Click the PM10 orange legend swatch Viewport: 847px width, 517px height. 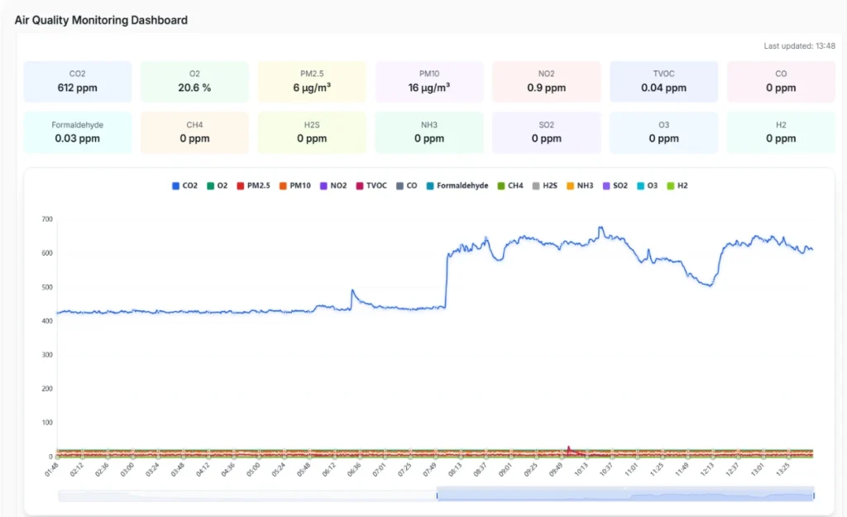click(x=283, y=186)
